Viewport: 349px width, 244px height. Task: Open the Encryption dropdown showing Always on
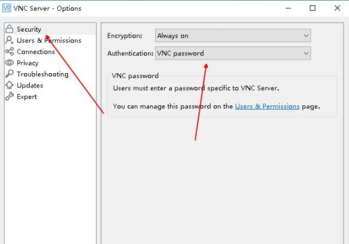coord(233,36)
